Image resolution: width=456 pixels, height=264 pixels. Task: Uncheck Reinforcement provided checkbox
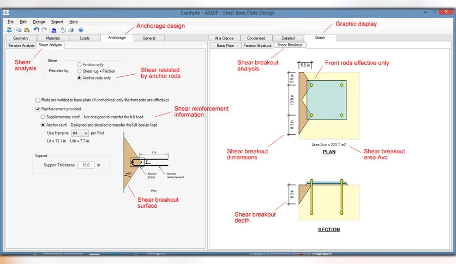38,109
